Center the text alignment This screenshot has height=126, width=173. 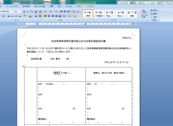pyautogui.click(x=49, y=16)
